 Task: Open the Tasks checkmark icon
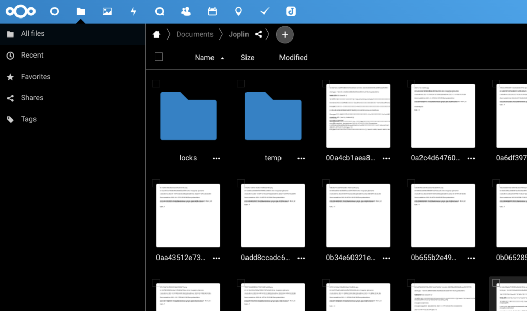pyautogui.click(x=265, y=11)
